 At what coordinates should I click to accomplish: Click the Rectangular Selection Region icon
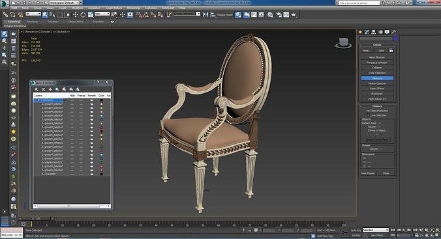(x=59, y=14)
